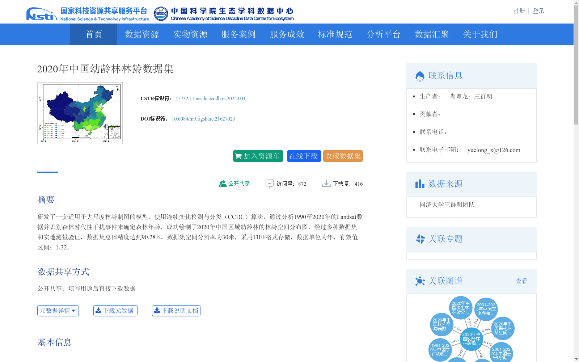This screenshot has width=579, height=362.
Task: Open the 数据资源 menu
Action: coord(142,34)
